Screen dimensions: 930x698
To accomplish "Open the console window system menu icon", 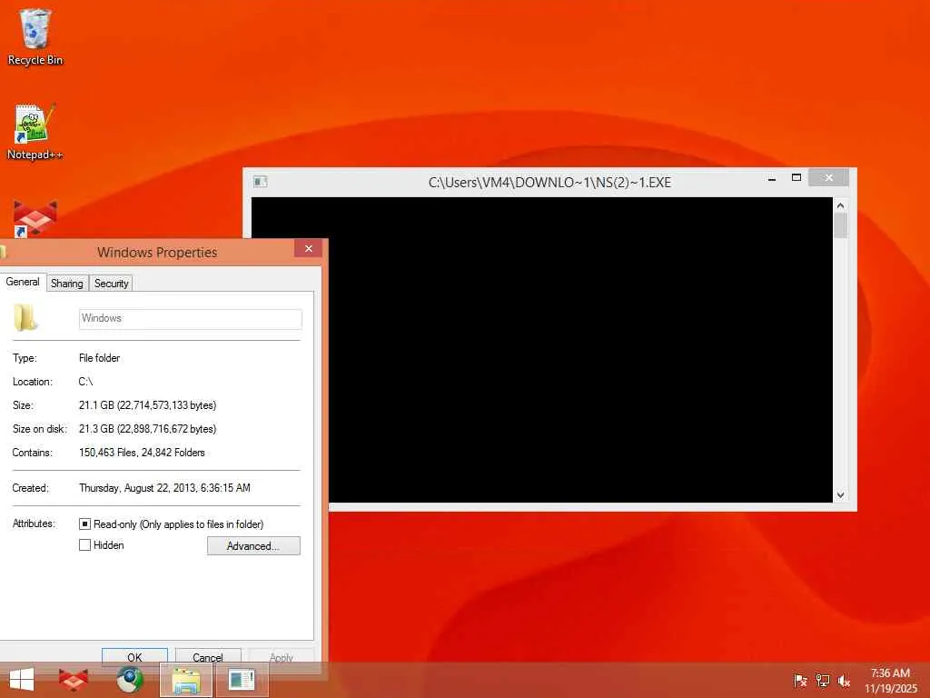I will pyautogui.click(x=261, y=182).
